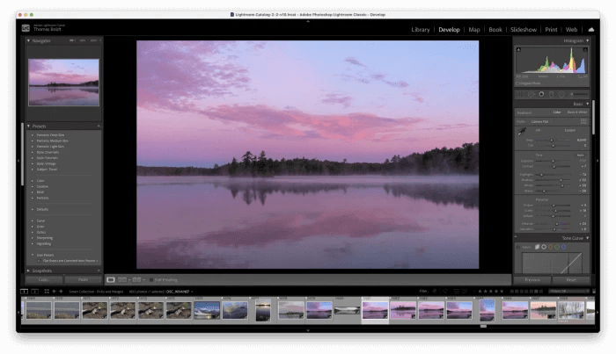Viewport: 616px width, 354px height.
Task: Collapse the Navigator panel
Action: pyautogui.click(x=28, y=40)
